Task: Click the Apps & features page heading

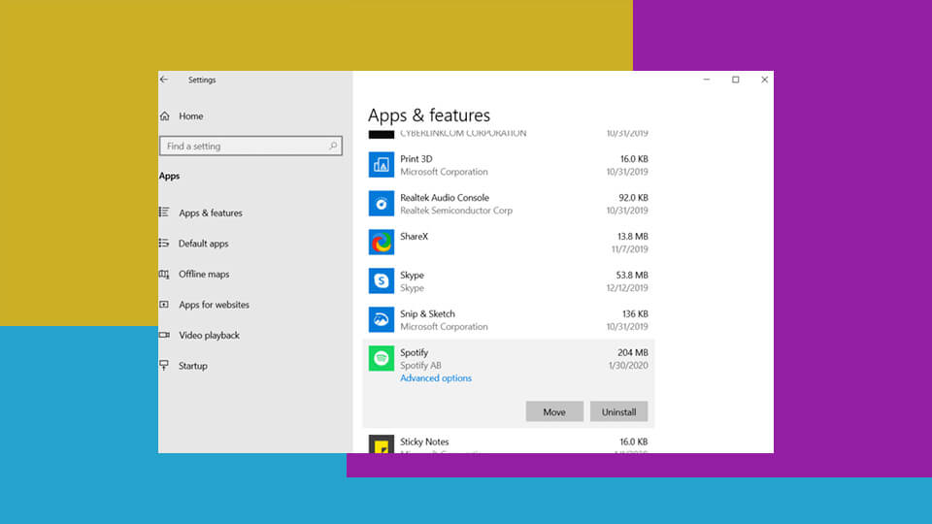Action: pyautogui.click(x=429, y=115)
